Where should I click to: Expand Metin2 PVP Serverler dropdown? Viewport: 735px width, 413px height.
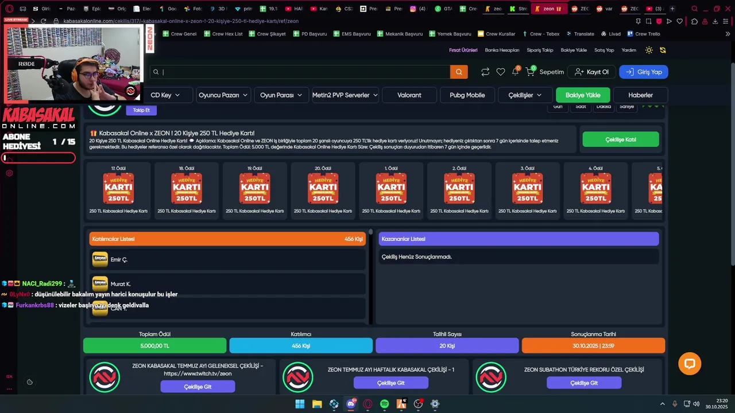345,95
